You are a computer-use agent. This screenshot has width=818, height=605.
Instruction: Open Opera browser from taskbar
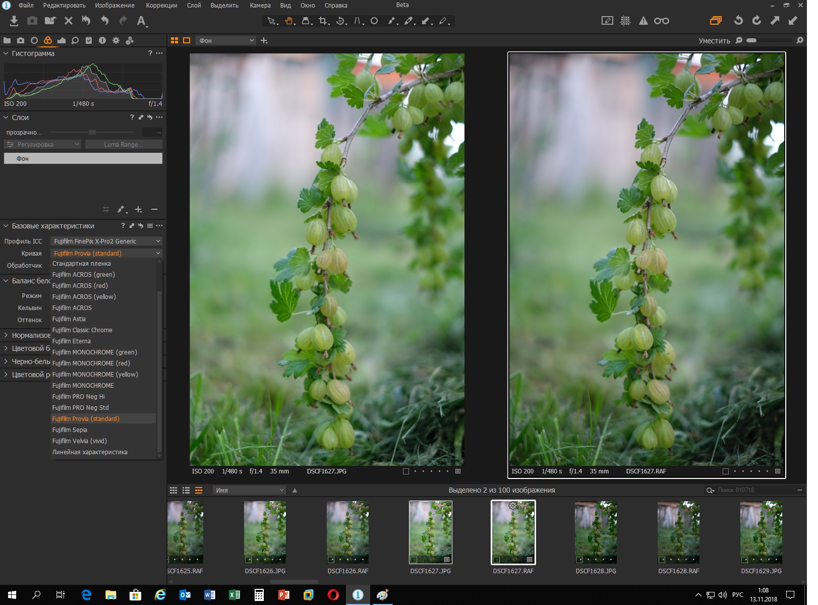[x=333, y=595]
